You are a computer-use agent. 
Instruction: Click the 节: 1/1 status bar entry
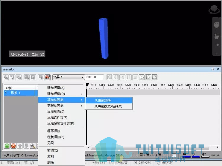[x=29, y=163]
